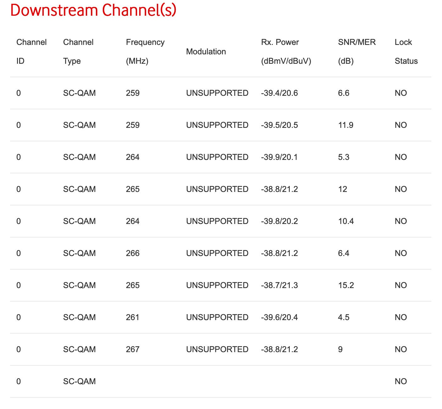This screenshot has height=409, width=442.
Task: Select the Frequency (MHz) column header
Action: point(145,52)
